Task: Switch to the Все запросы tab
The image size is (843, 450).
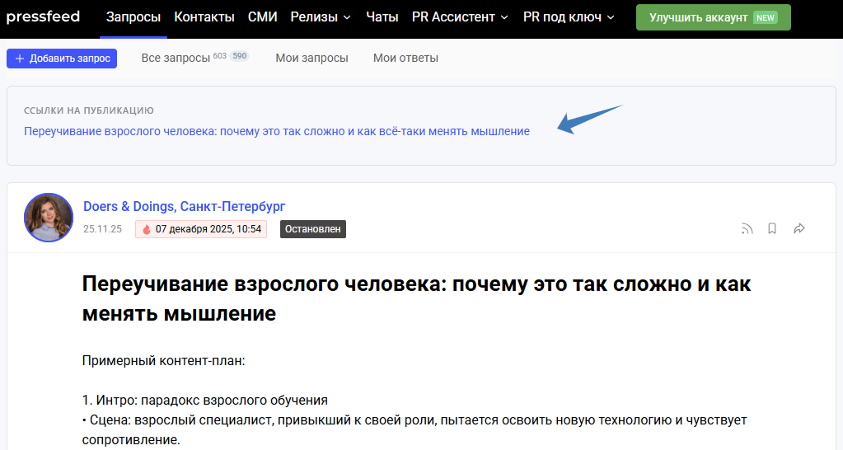Action: tap(175, 58)
